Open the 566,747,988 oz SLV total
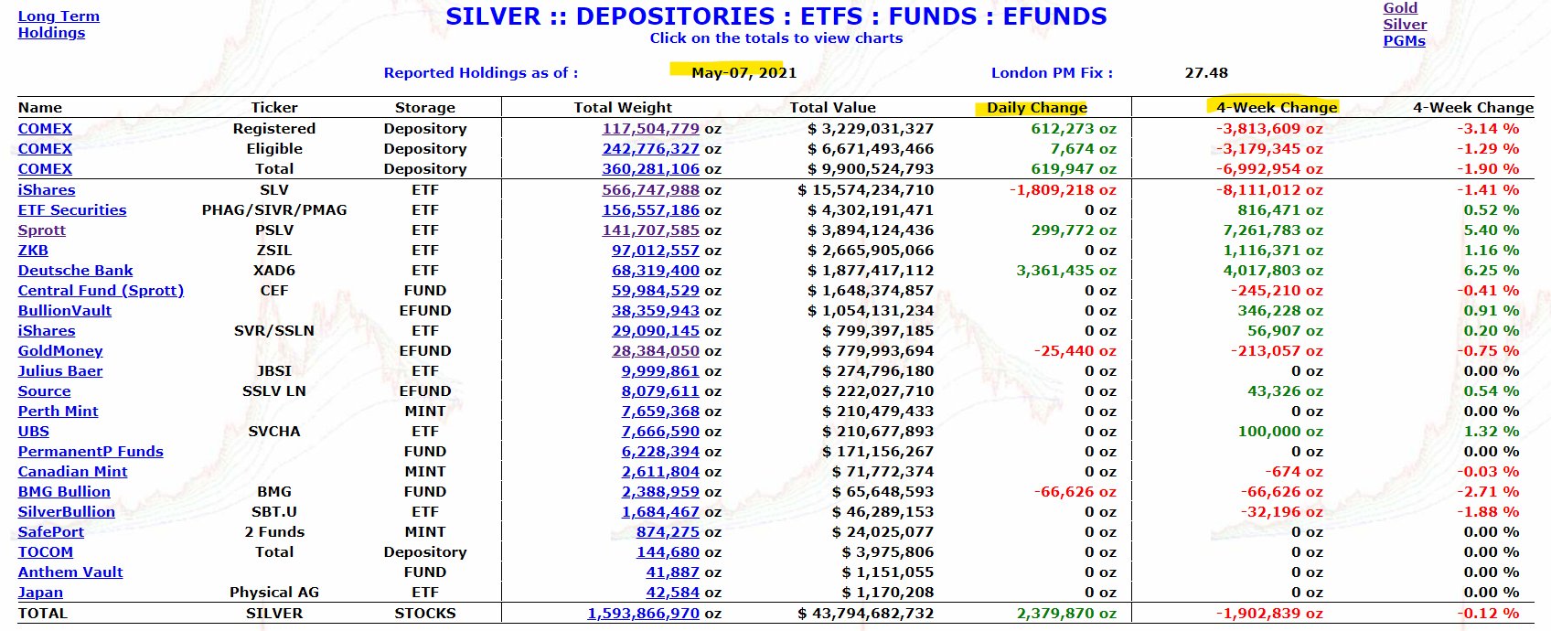This screenshot has width=1551, height=631. 650,190
